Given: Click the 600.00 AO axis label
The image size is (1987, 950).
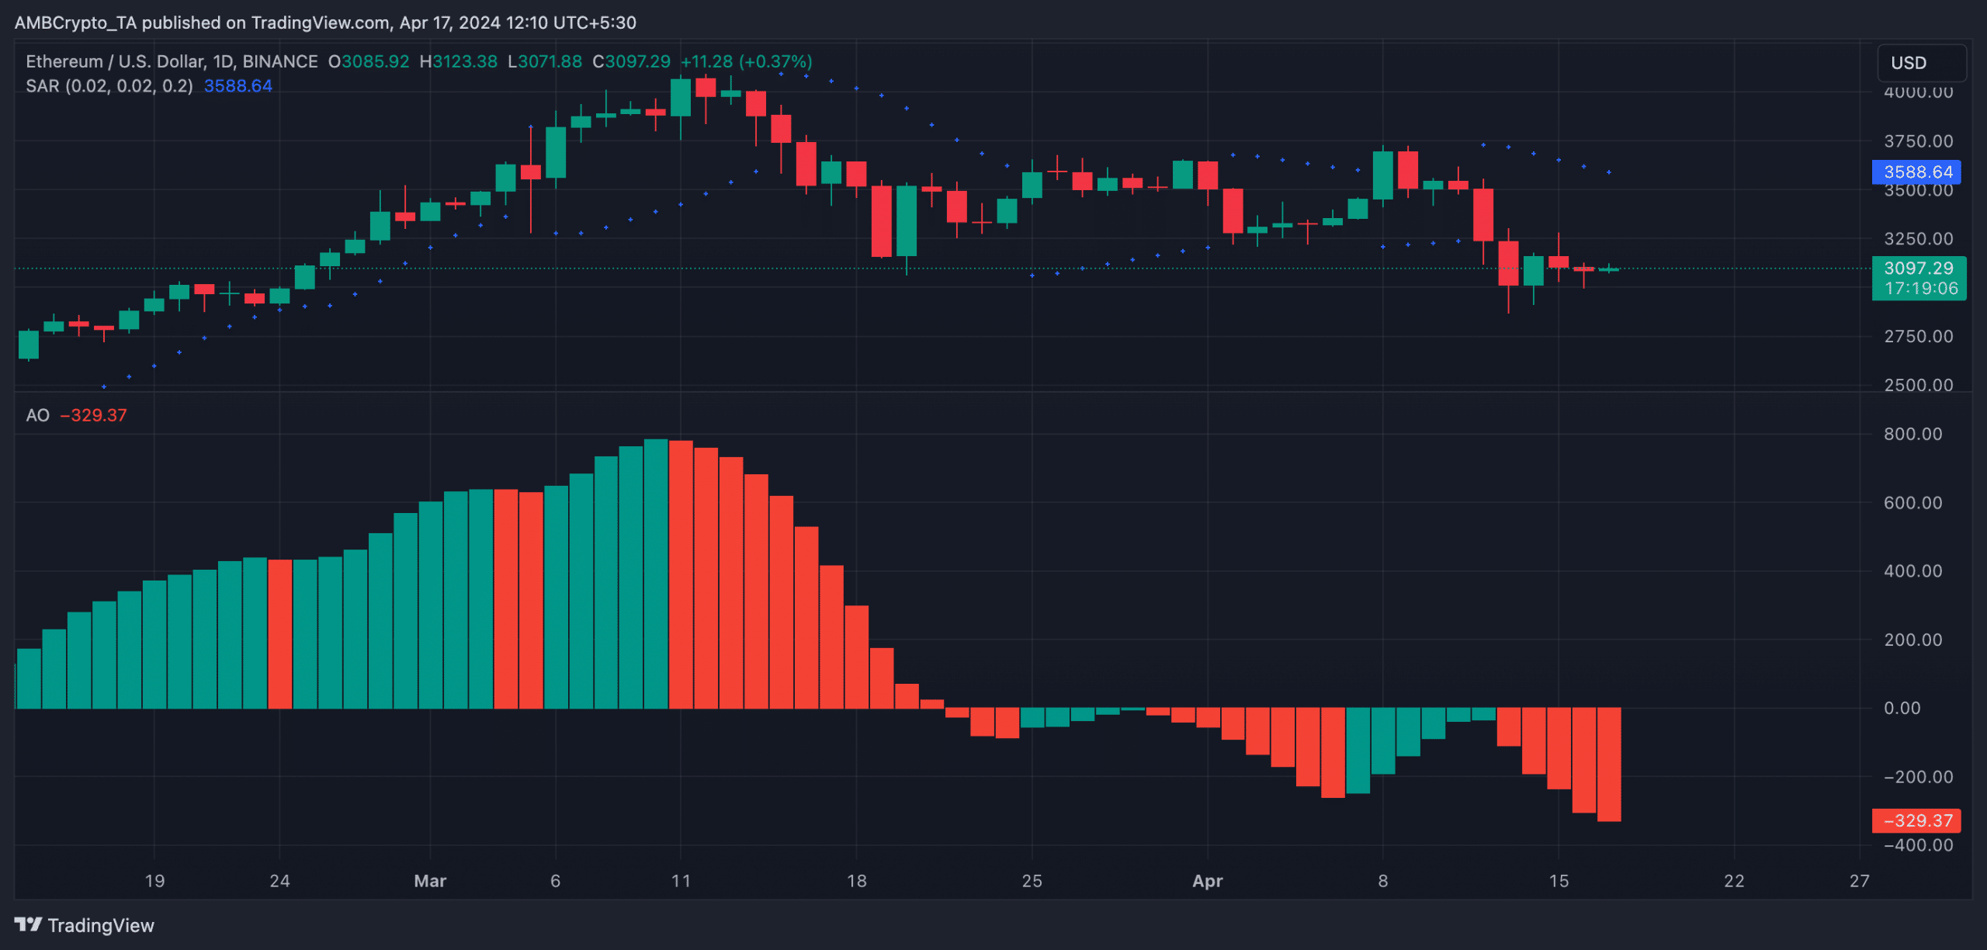Looking at the screenshot, I should click(1912, 503).
